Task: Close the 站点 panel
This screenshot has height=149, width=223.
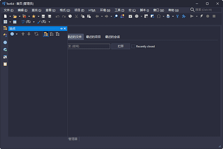Action: point(65,29)
